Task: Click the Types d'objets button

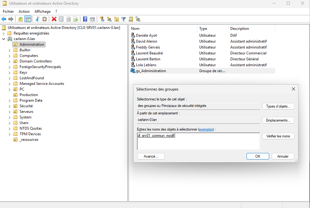Action: (278, 106)
